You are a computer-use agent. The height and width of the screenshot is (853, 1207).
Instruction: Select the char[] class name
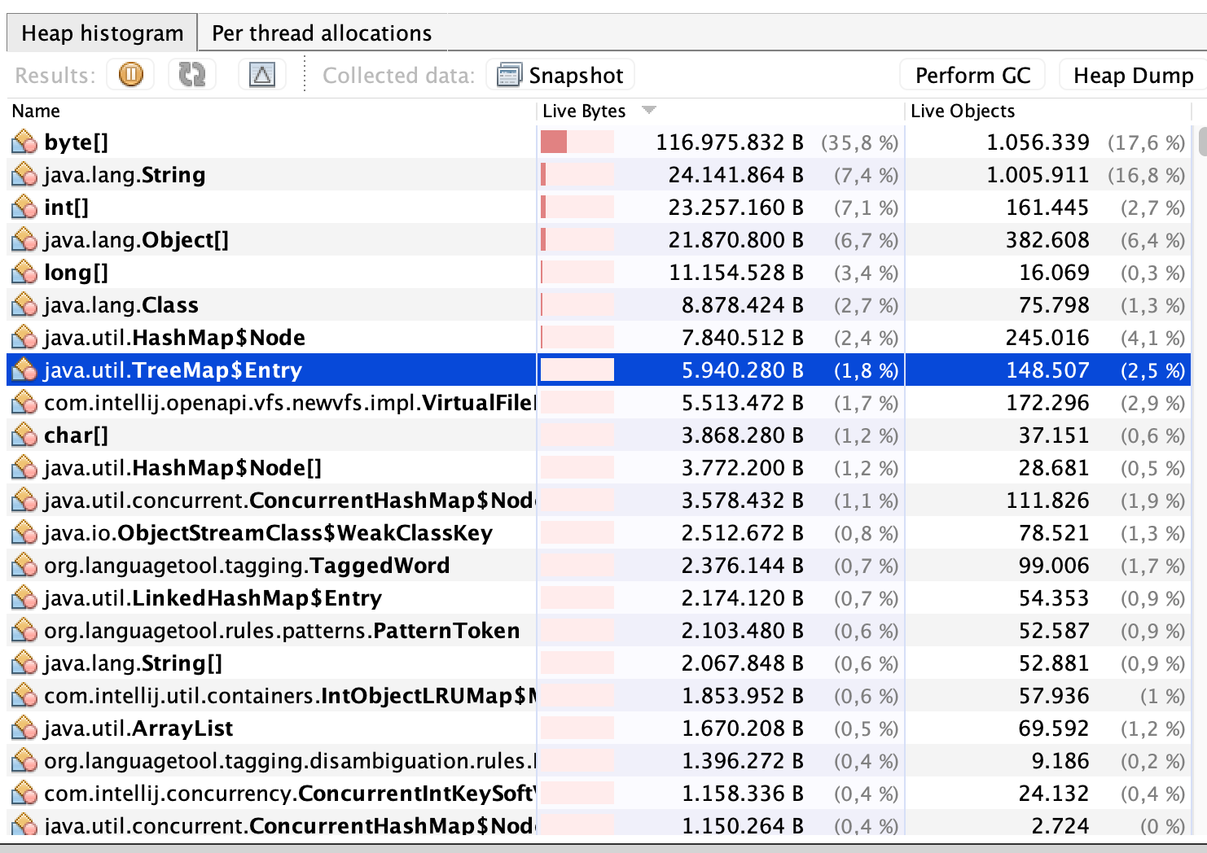[76, 435]
